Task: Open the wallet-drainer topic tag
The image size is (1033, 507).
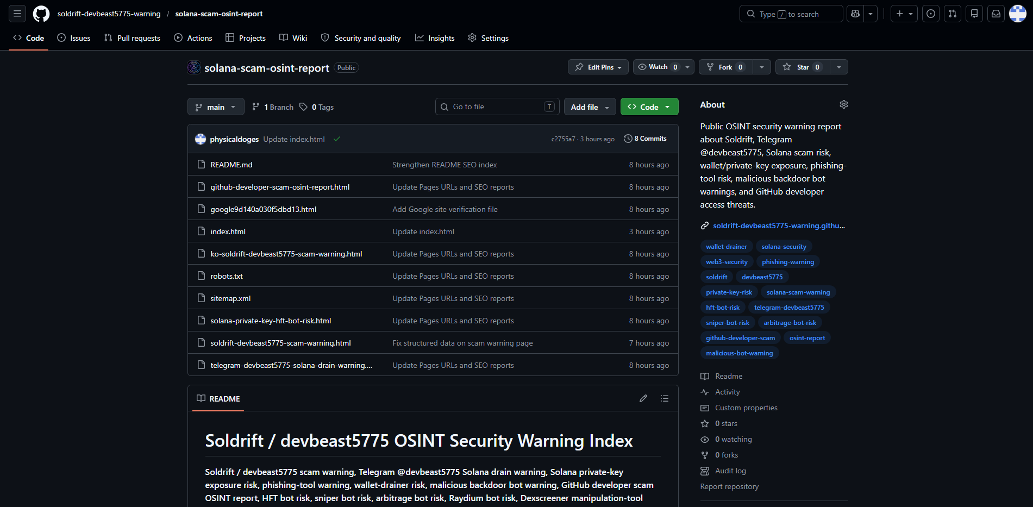Action: coord(726,247)
